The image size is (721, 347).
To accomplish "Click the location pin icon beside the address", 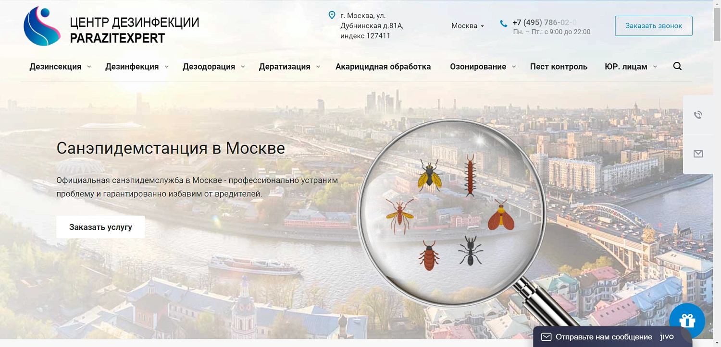I will (332, 15).
